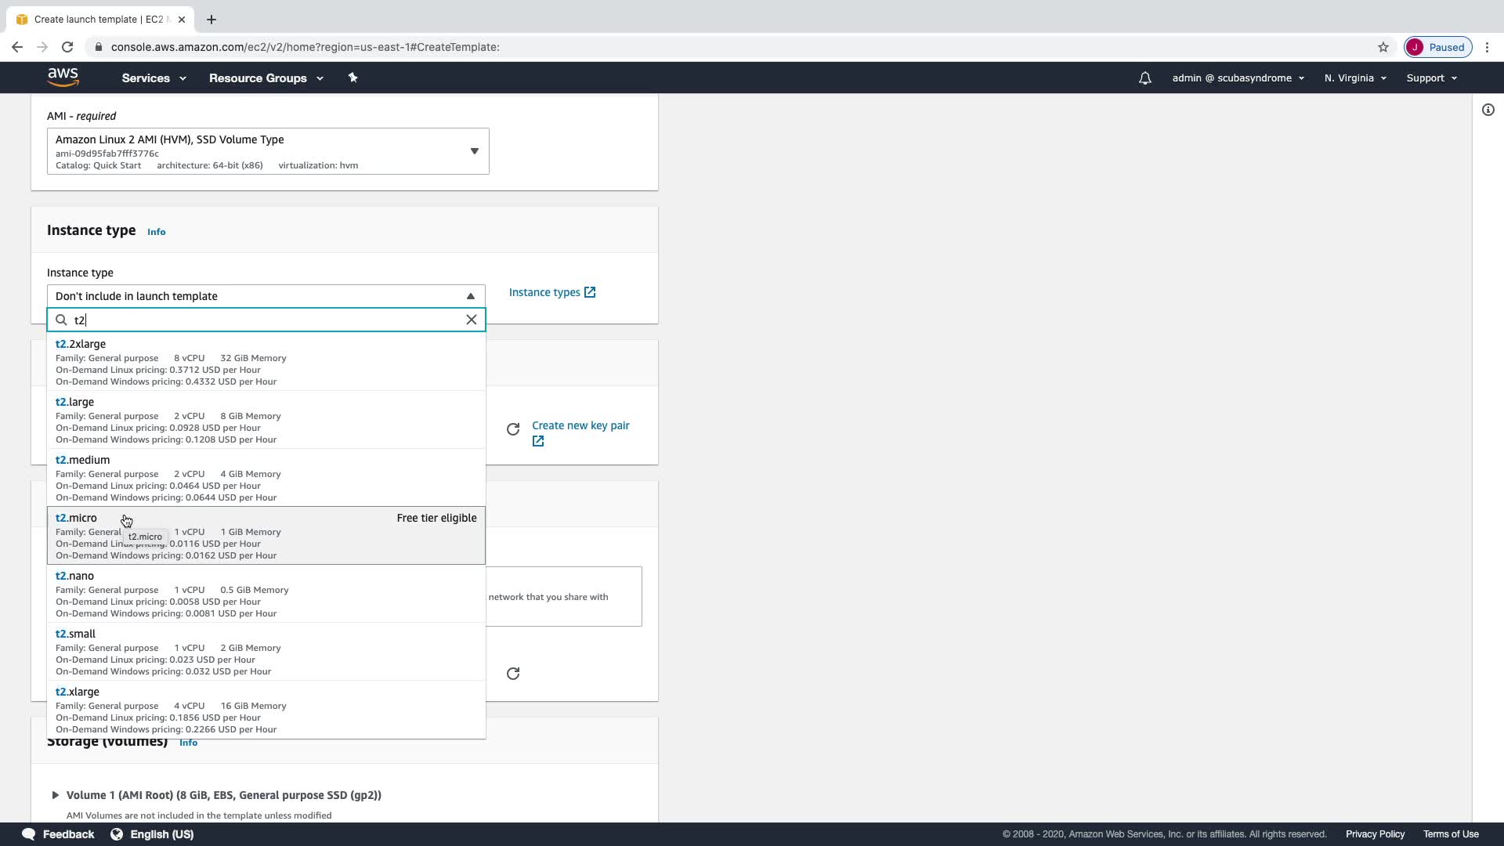Collapse the Instance type dropdown arrow
Image resolution: width=1504 pixels, height=846 pixels.
470,296
